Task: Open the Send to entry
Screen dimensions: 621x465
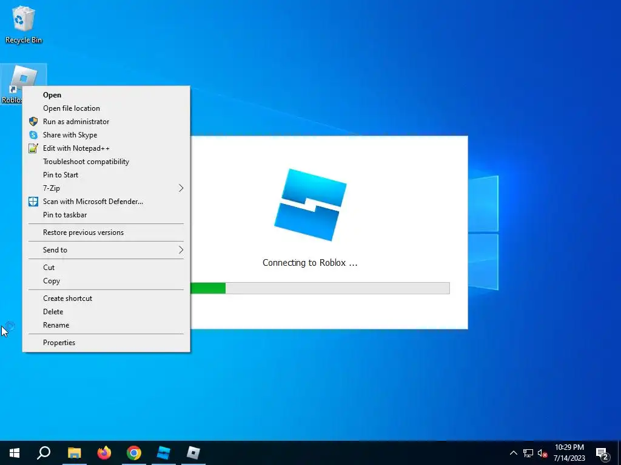Action: (106, 250)
